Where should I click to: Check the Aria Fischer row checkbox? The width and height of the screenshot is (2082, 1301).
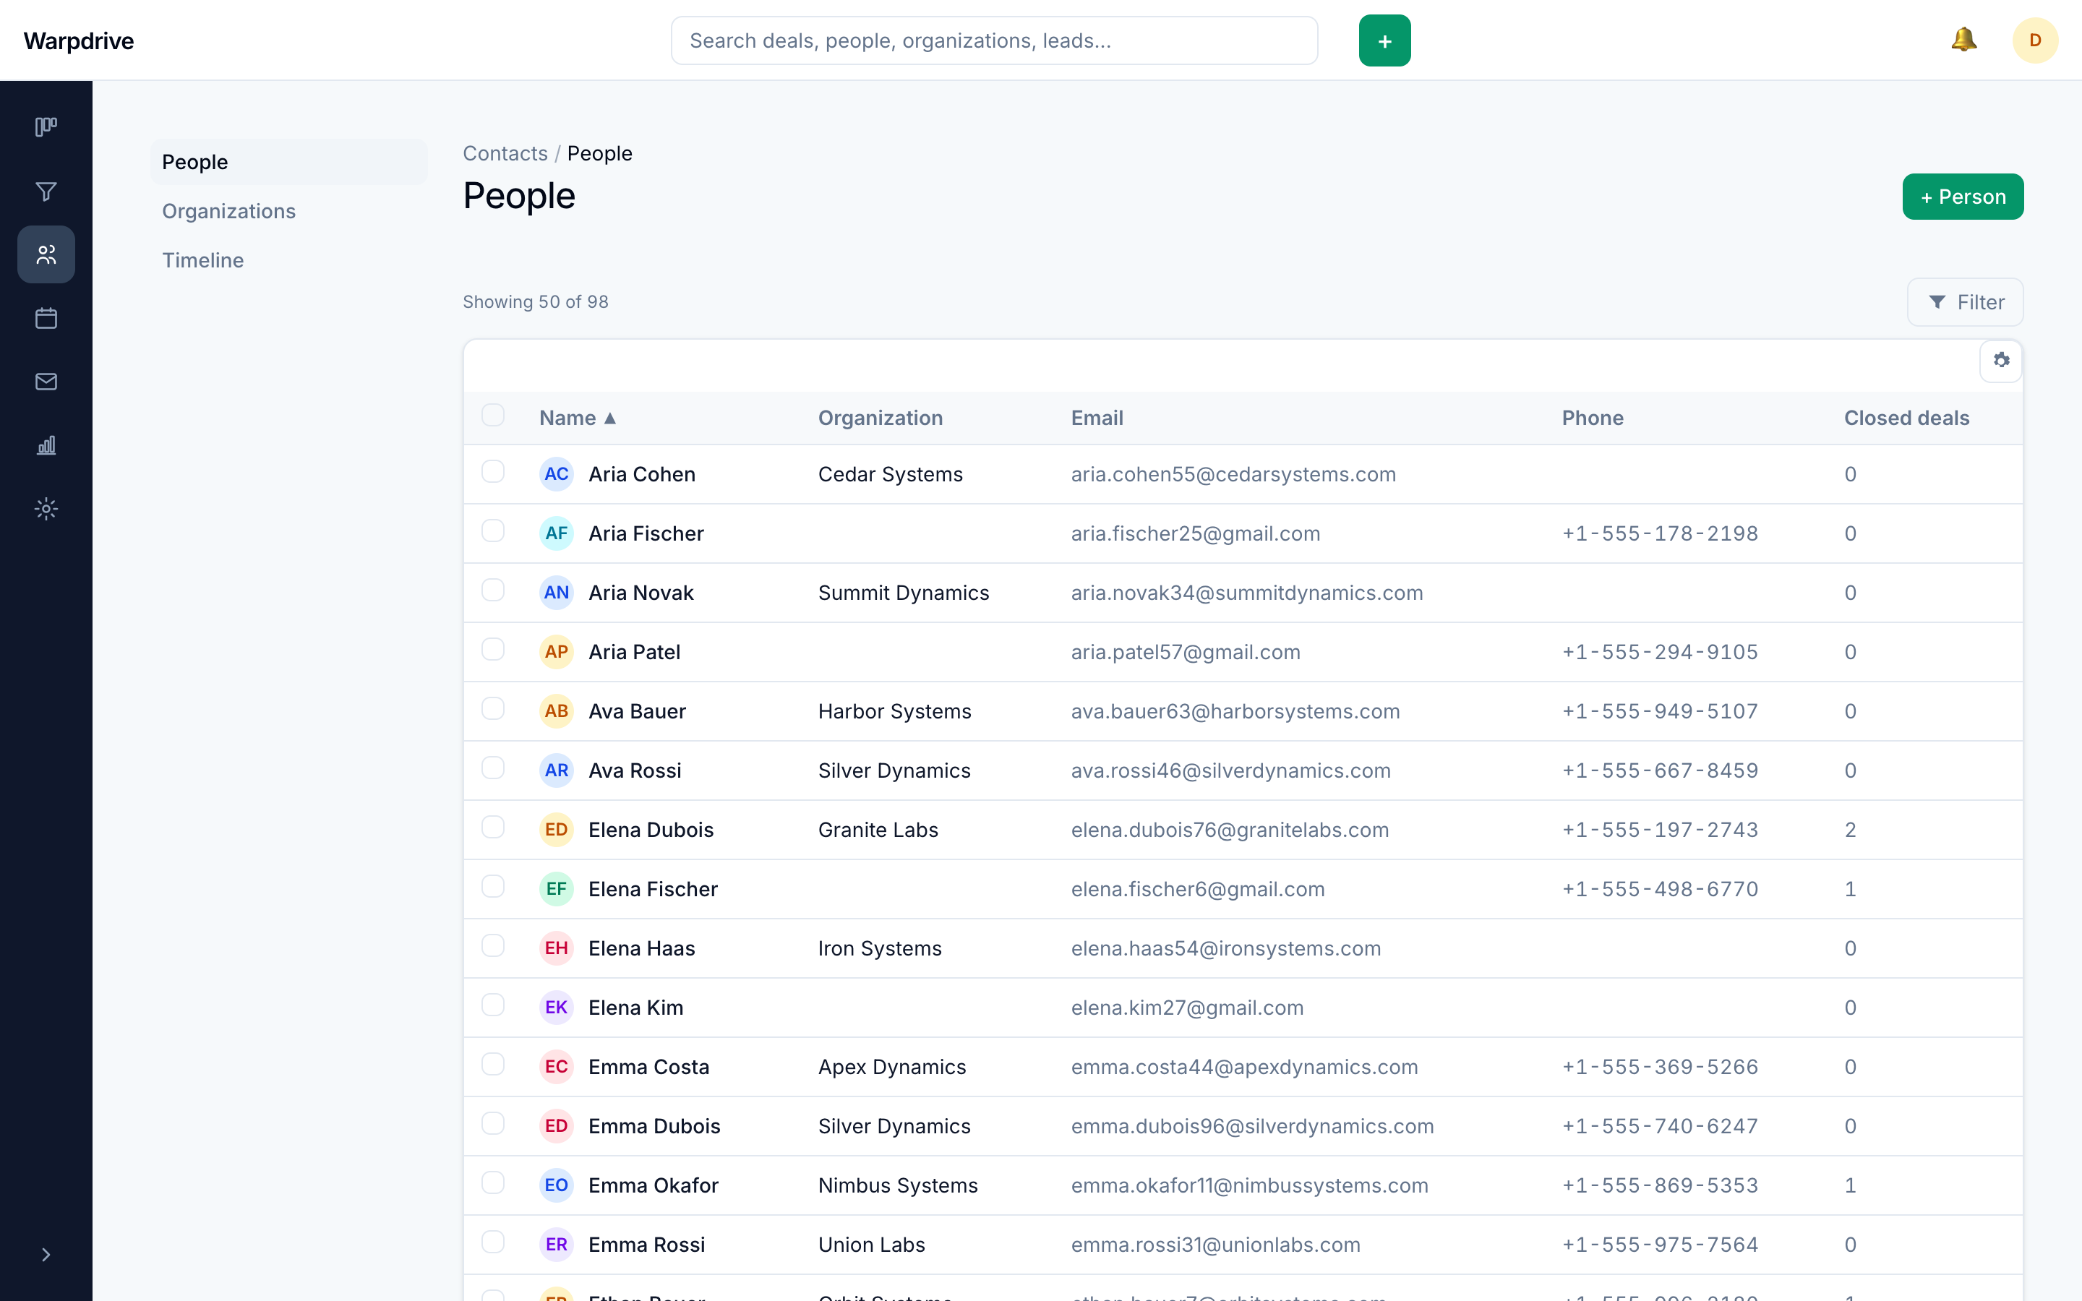pos(493,531)
